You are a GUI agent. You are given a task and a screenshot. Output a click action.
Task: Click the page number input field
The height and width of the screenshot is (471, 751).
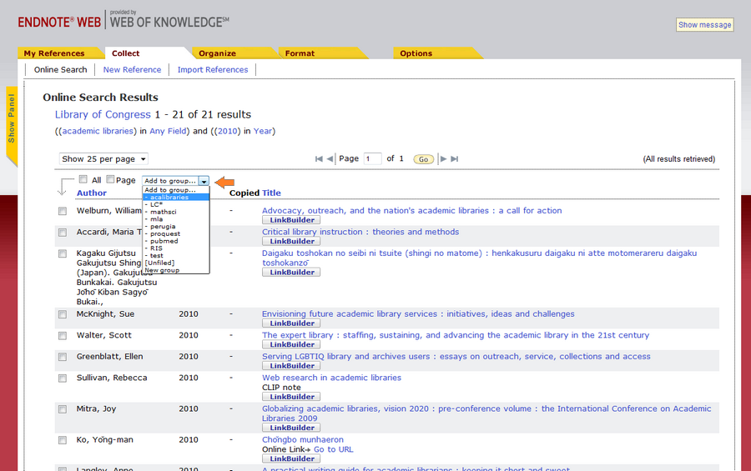click(372, 158)
